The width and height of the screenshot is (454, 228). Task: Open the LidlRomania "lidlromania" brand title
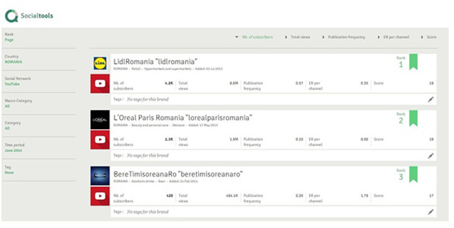tap(155, 62)
